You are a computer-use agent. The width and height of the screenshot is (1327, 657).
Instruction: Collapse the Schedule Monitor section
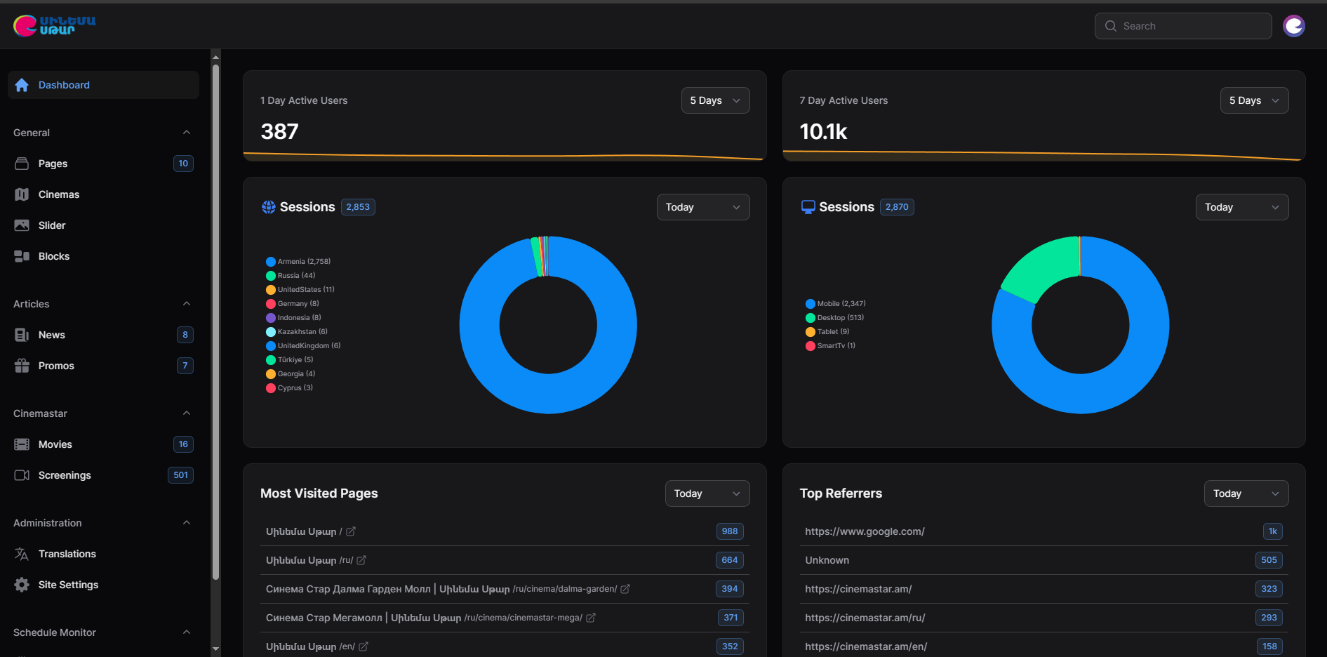pyautogui.click(x=187, y=632)
